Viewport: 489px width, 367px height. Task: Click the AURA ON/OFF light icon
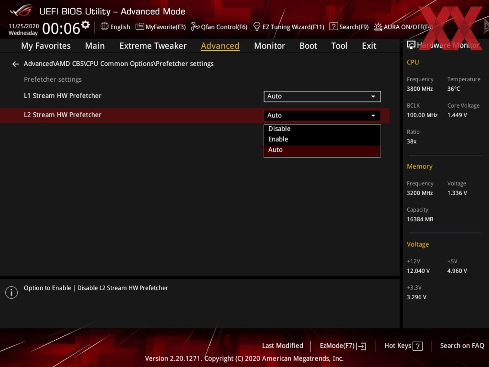pos(378,27)
